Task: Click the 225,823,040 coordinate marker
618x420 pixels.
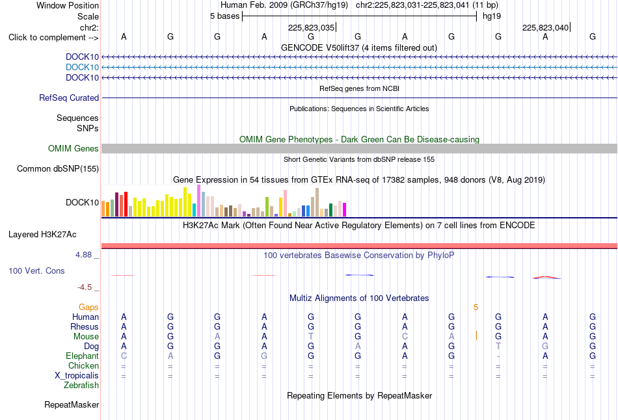Action: tap(546, 27)
